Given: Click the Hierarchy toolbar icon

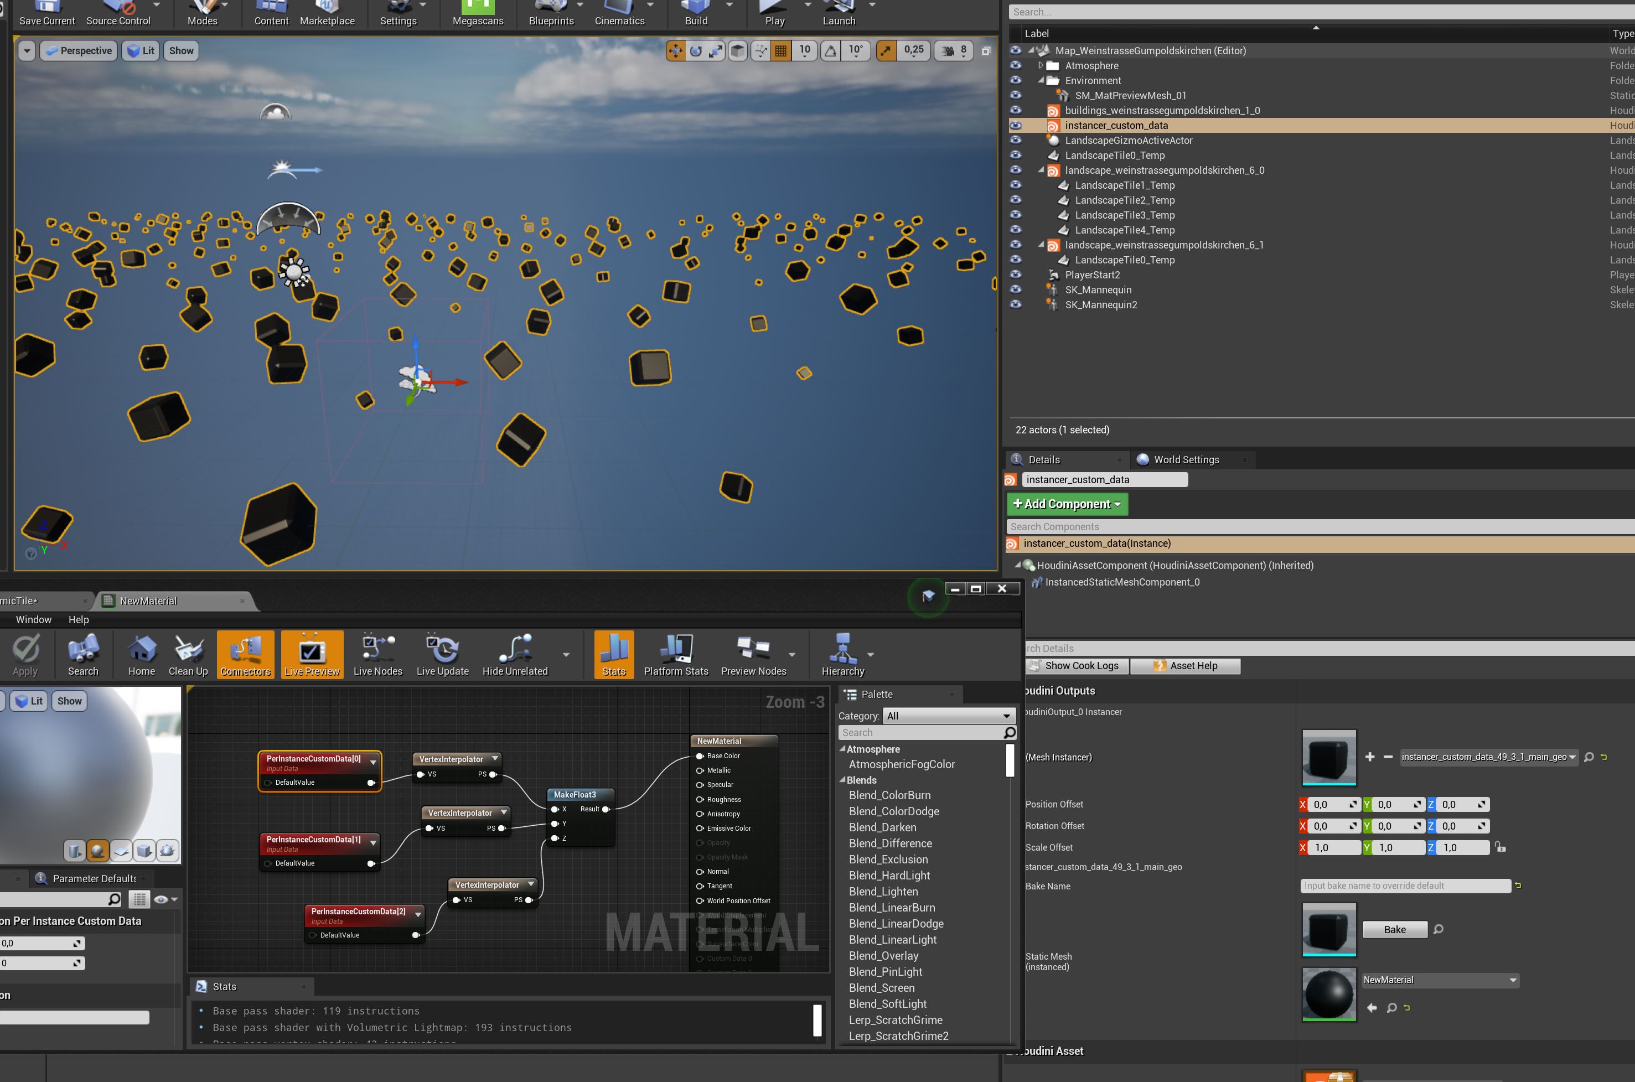Looking at the screenshot, I should [843, 655].
